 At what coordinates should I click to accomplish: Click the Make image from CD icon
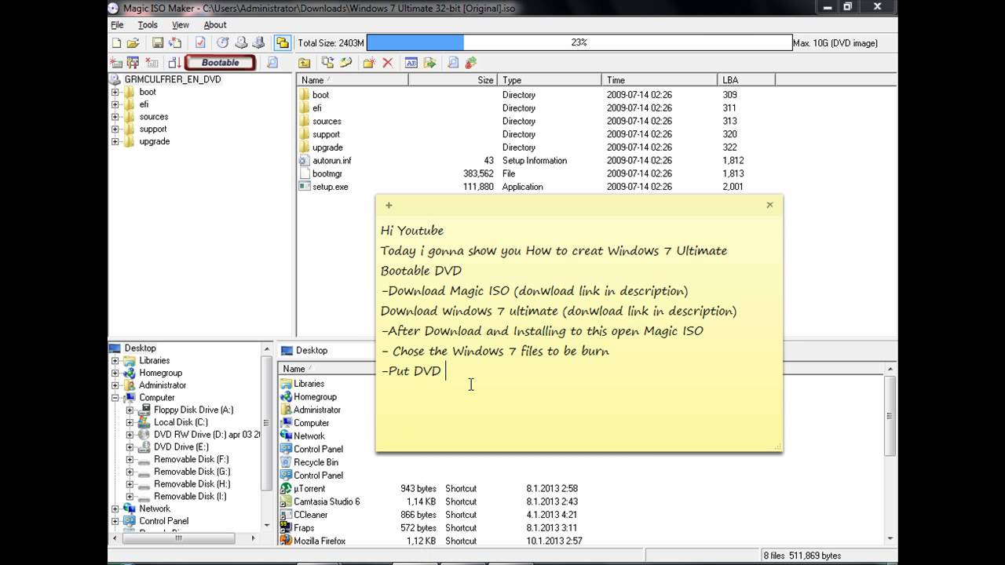(241, 43)
